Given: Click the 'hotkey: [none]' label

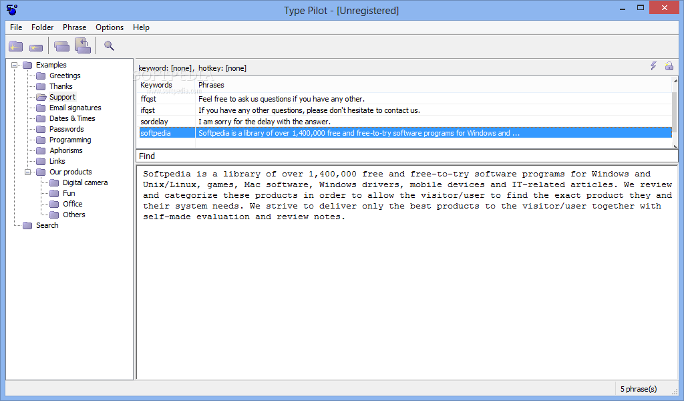Looking at the screenshot, I should pos(222,68).
